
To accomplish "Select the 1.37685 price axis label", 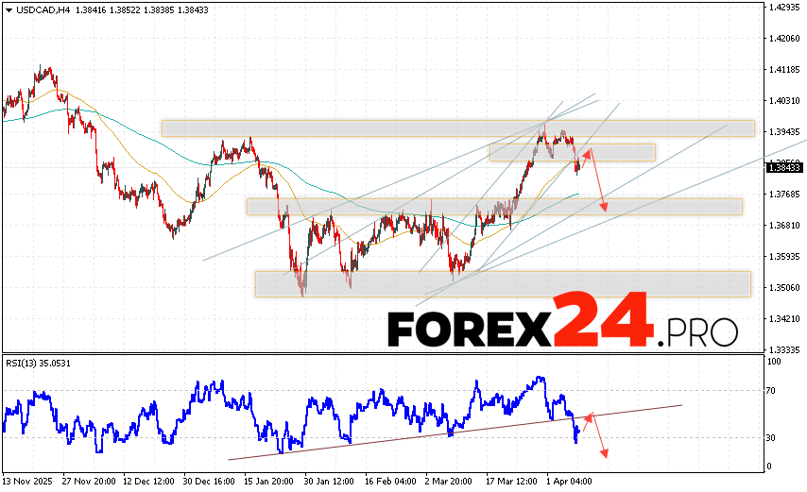I will (x=784, y=195).
